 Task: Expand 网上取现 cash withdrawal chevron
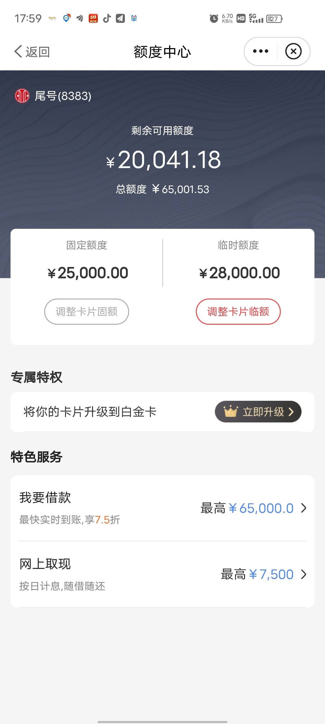[x=304, y=574]
